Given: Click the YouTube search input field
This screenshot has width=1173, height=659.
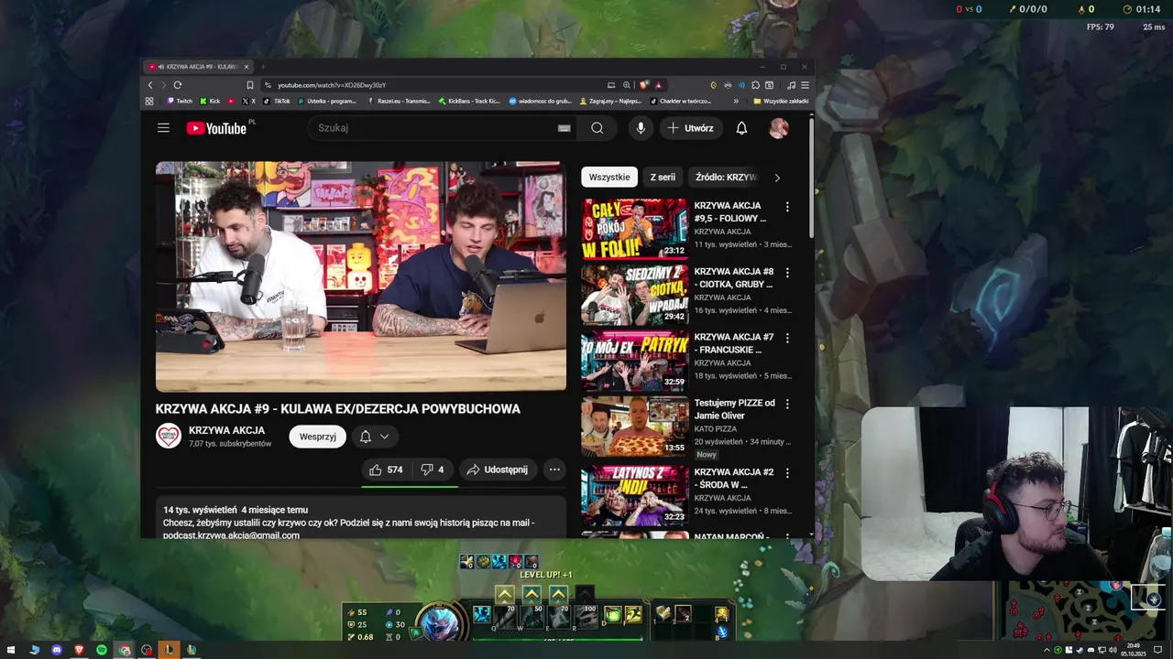Looking at the screenshot, I should [x=440, y=128].
